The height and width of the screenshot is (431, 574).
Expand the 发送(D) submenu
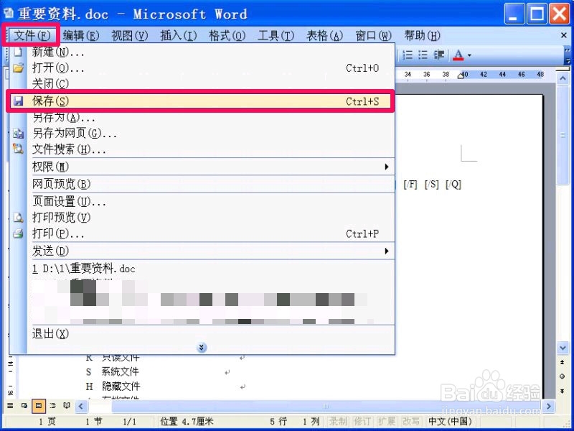[x=387, y=251]
